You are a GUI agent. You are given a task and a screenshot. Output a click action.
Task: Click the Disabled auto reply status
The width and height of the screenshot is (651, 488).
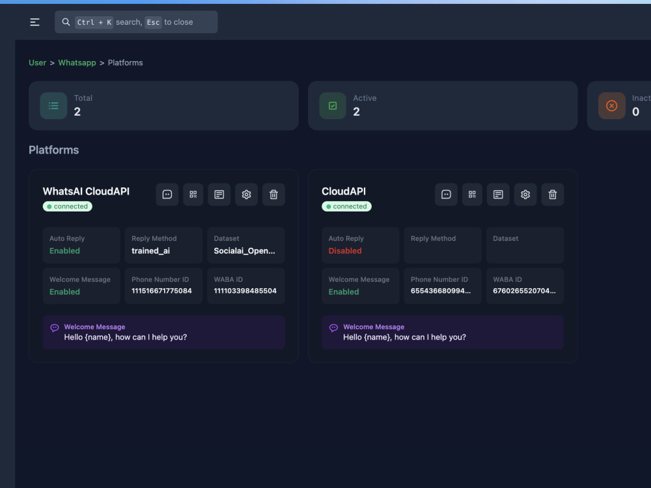345,251
